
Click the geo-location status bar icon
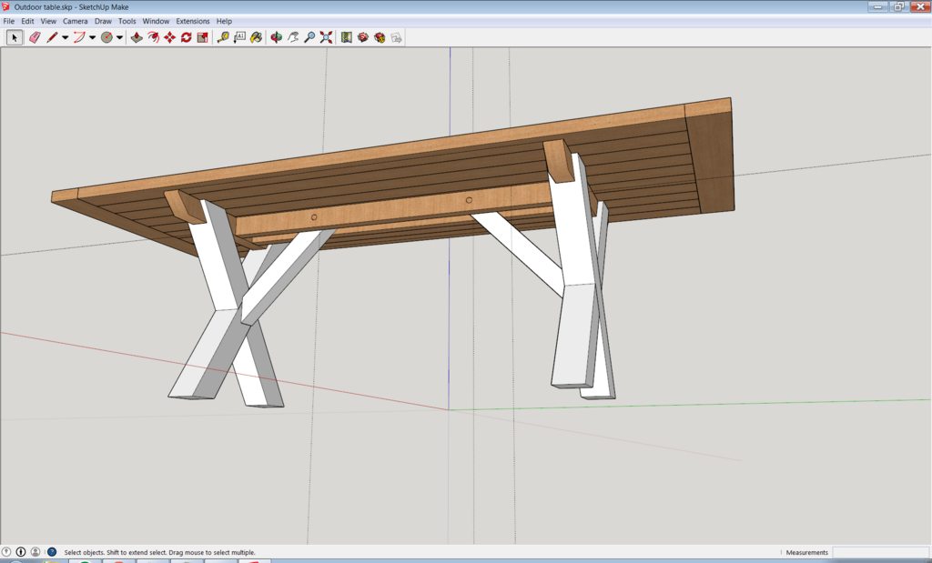click(x=6, y=552)
